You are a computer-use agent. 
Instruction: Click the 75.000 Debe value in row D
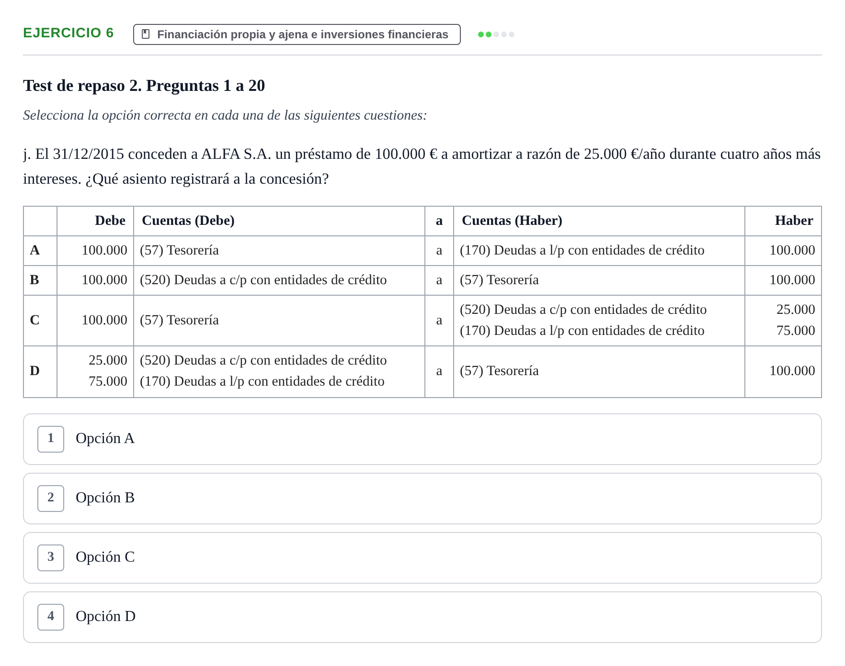click(x=108, y=381)
